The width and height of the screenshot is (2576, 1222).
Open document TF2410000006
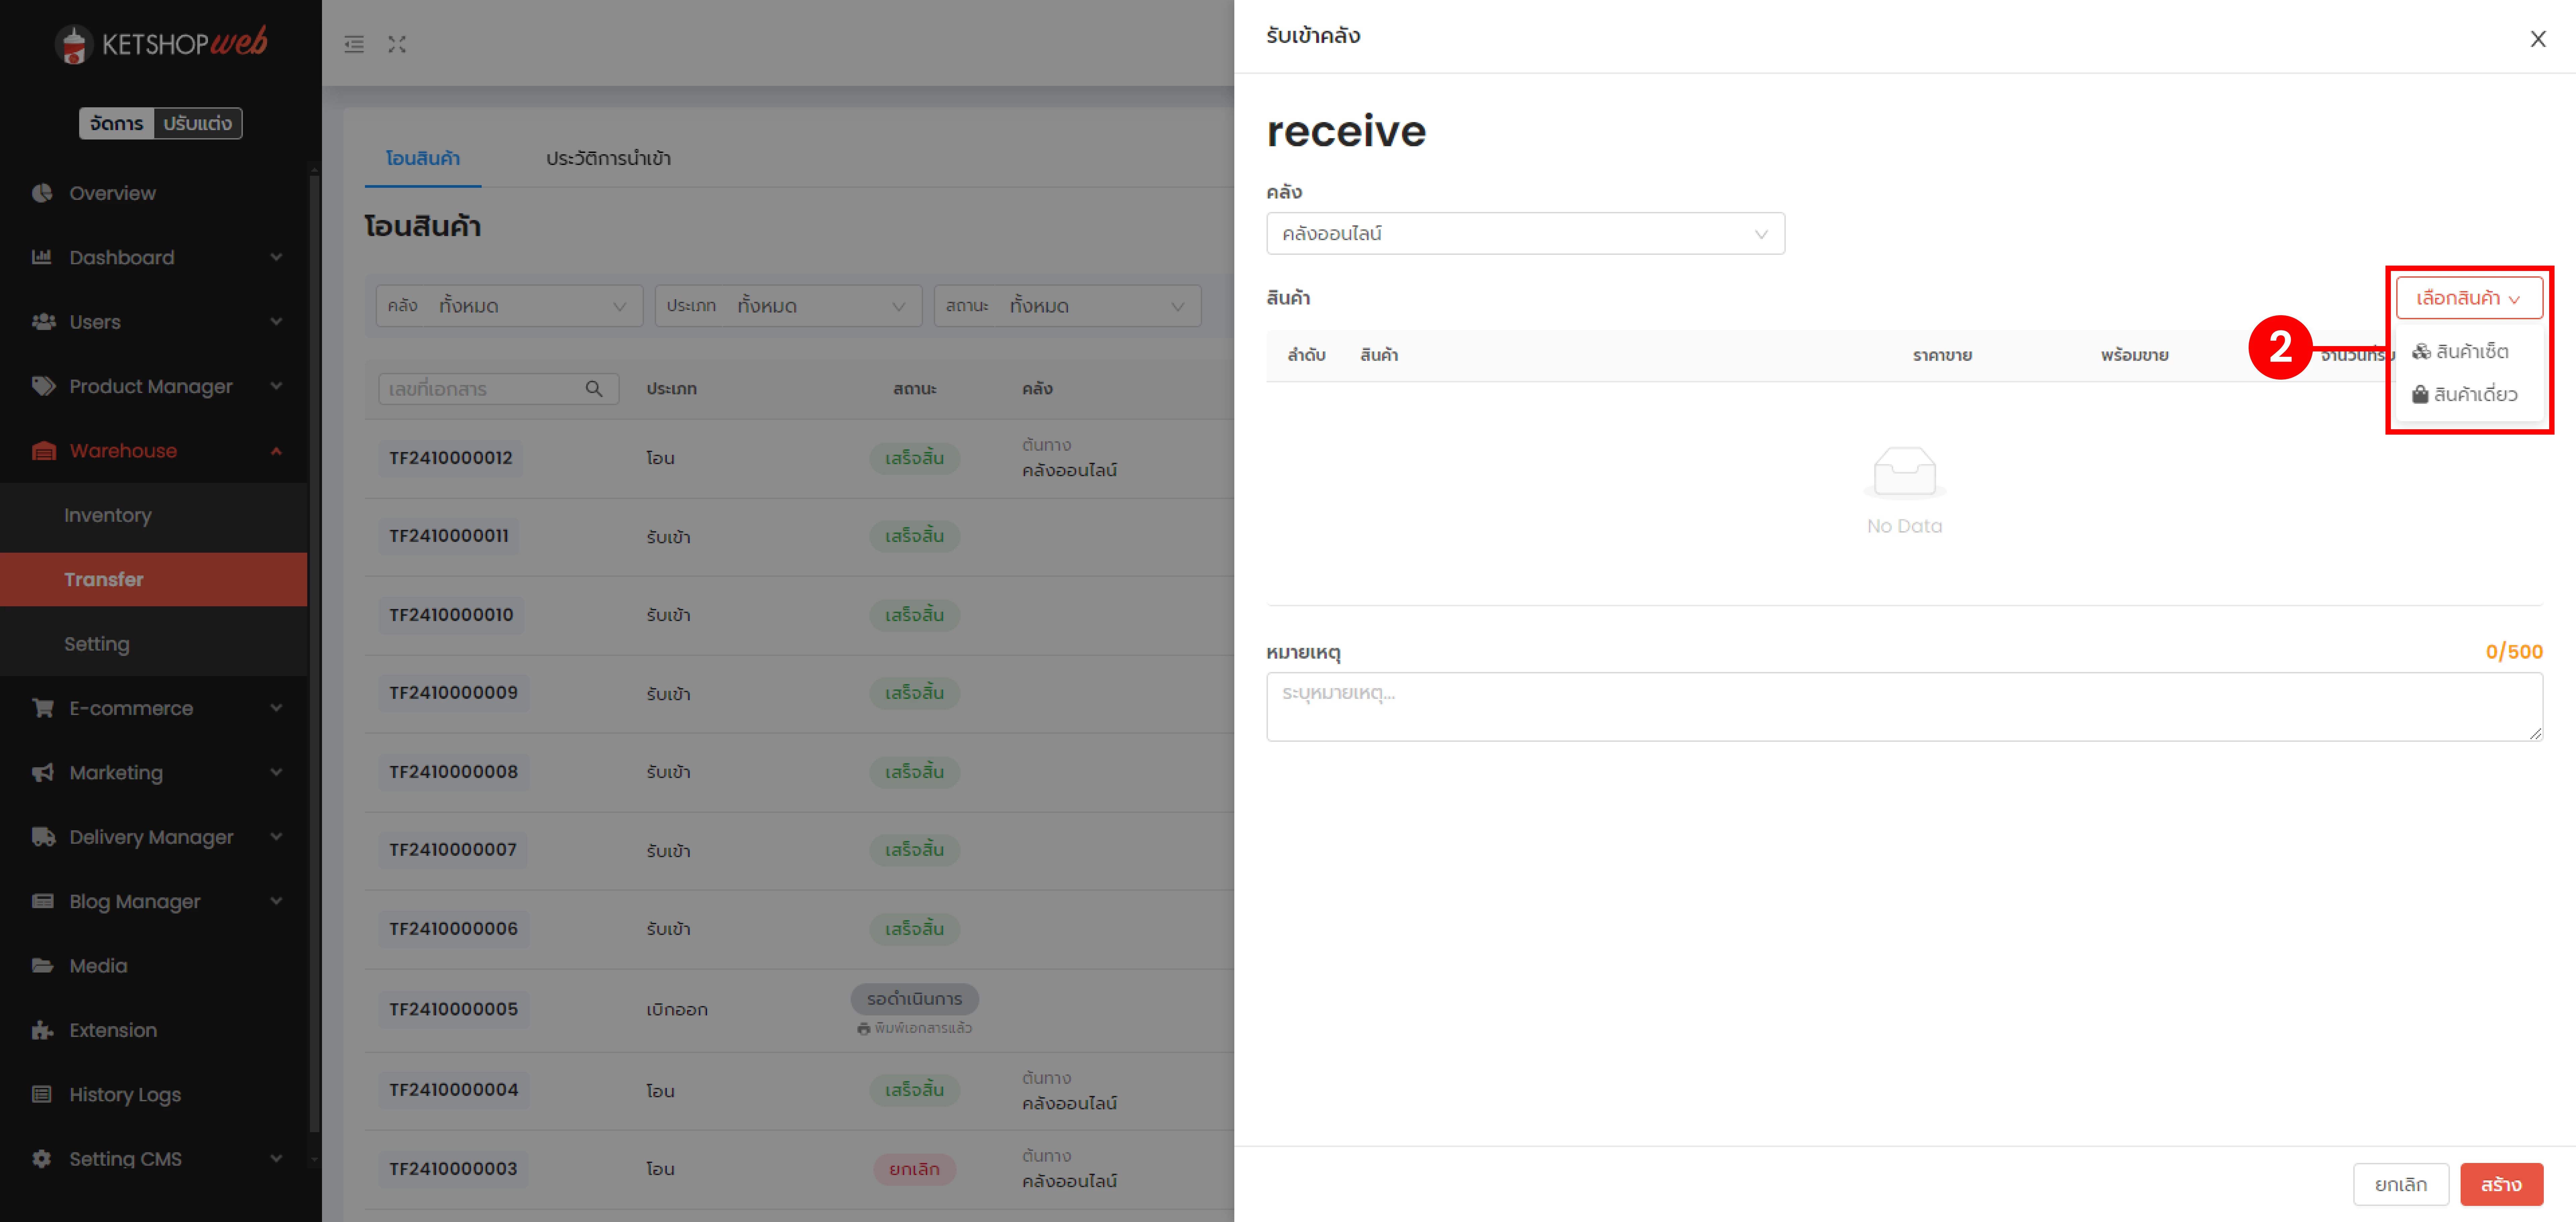point(454,929)
